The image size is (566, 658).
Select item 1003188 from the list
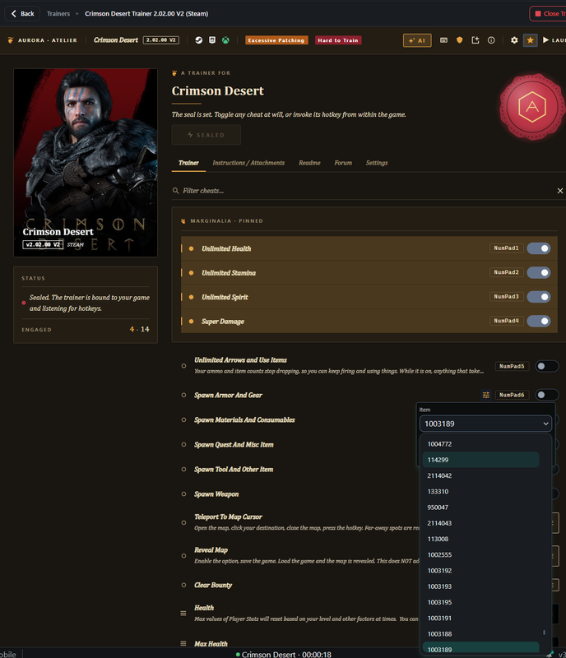point(480,634)
